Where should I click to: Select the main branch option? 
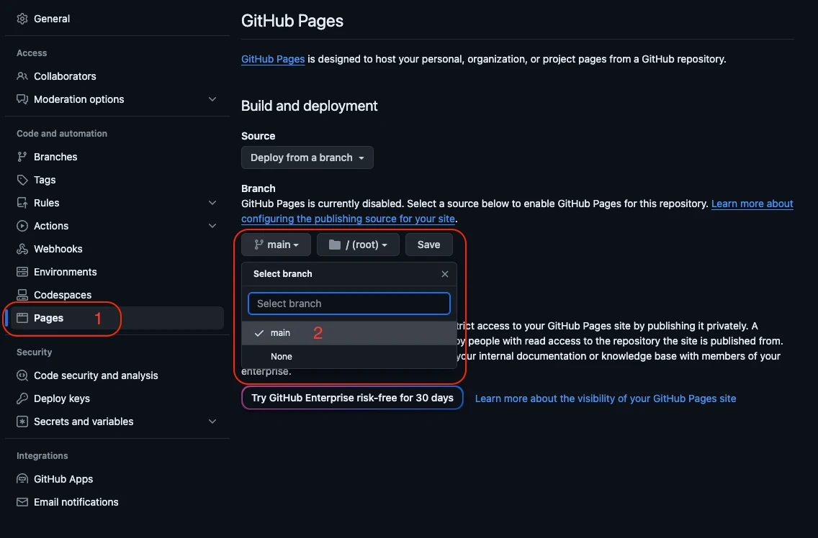coord(349,332)
